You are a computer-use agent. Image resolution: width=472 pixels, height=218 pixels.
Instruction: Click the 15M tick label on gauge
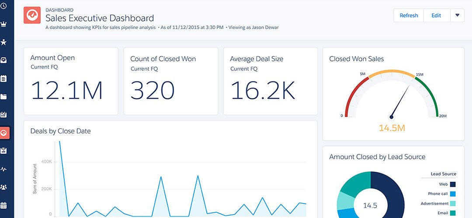click(420, 74)
